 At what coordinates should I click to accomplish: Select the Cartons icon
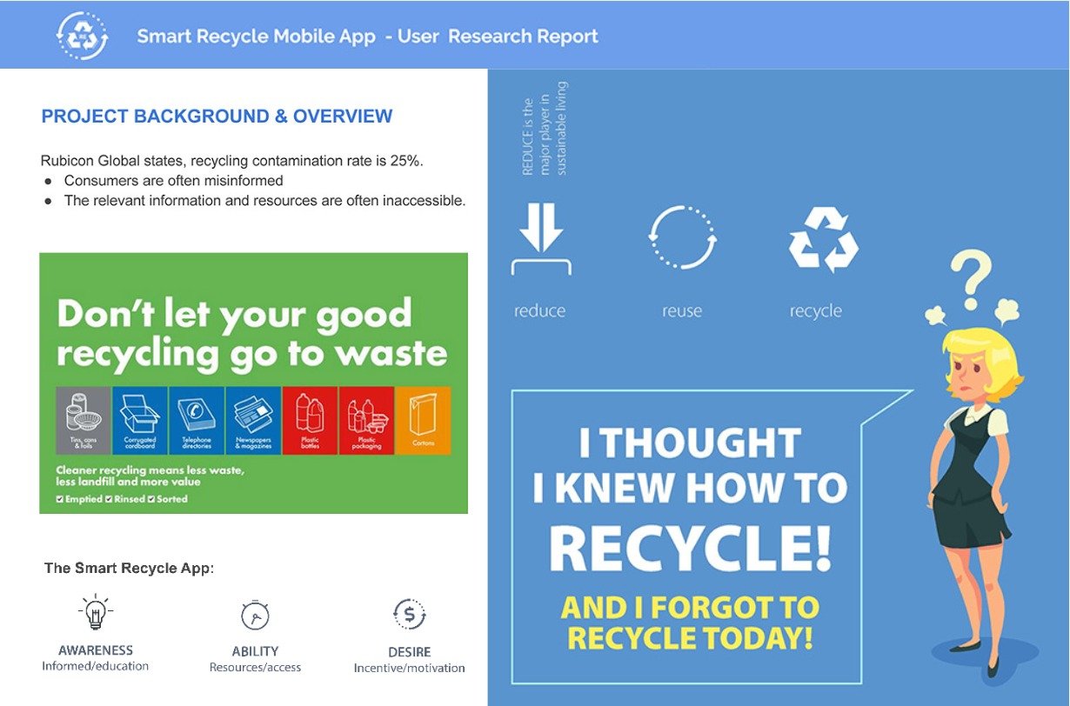(x=422, y=418)
